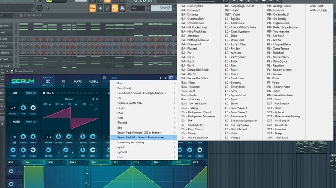Click the Sawer2 pattern name field
This screenshot has width=336, height=188.
click(x=162, y=8)
